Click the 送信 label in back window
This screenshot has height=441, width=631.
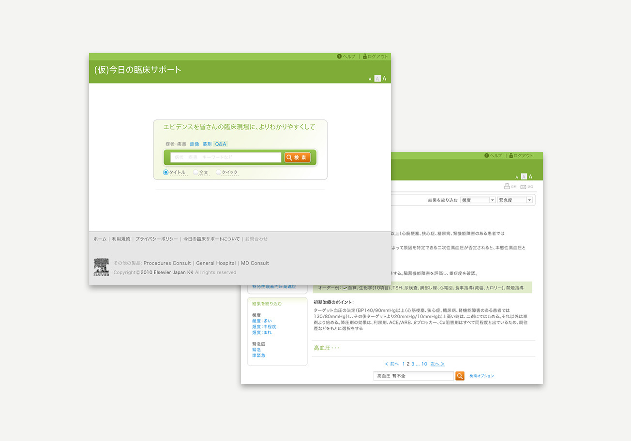(530, 187)
